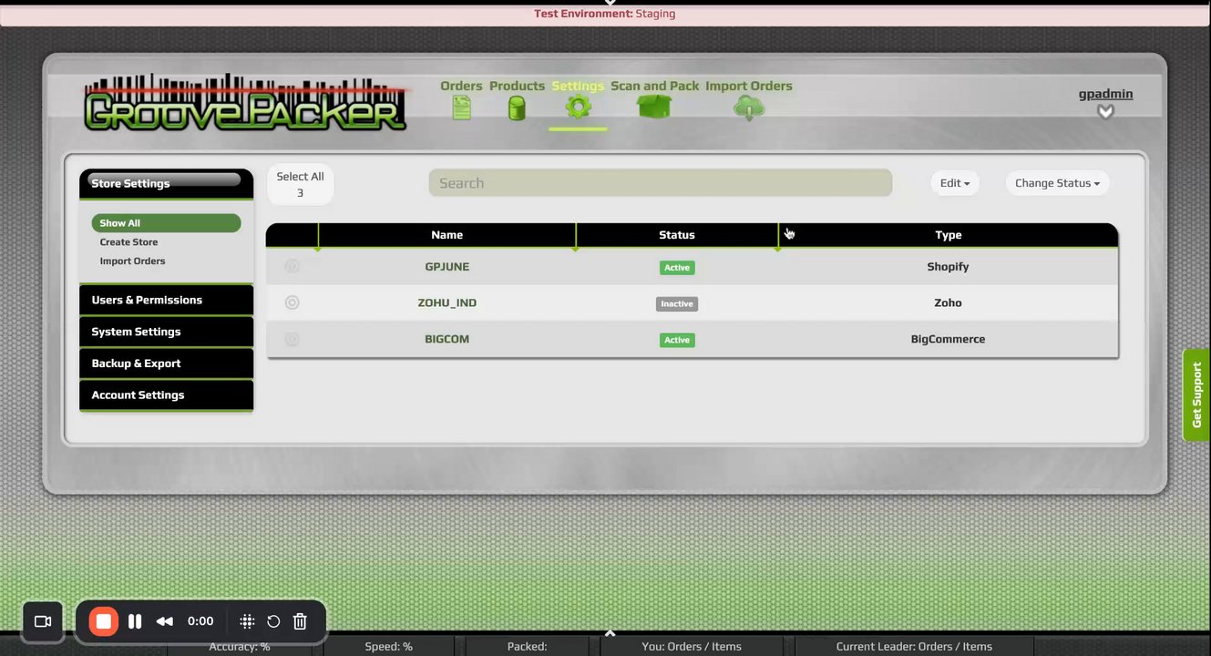
Task: Open the Orders page icon
Action: [x=462, y=108]
